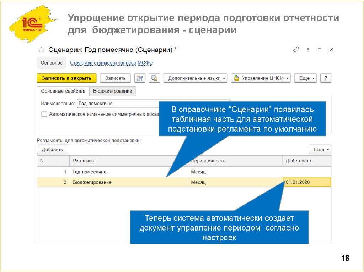364x272 pixels.
Task: Close the Сценарии form window
Action: 331,50
